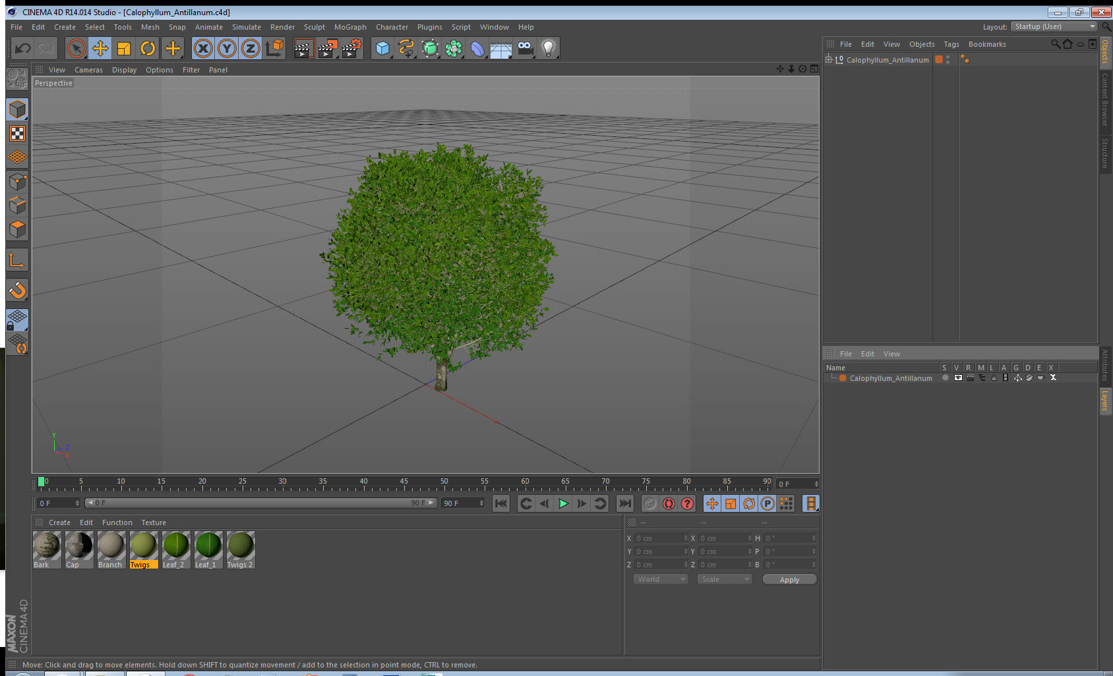Toggle the coordinate system icon
Image resolution: width=1113 pixels, height=676 pixels.
[x=274, y=48]
